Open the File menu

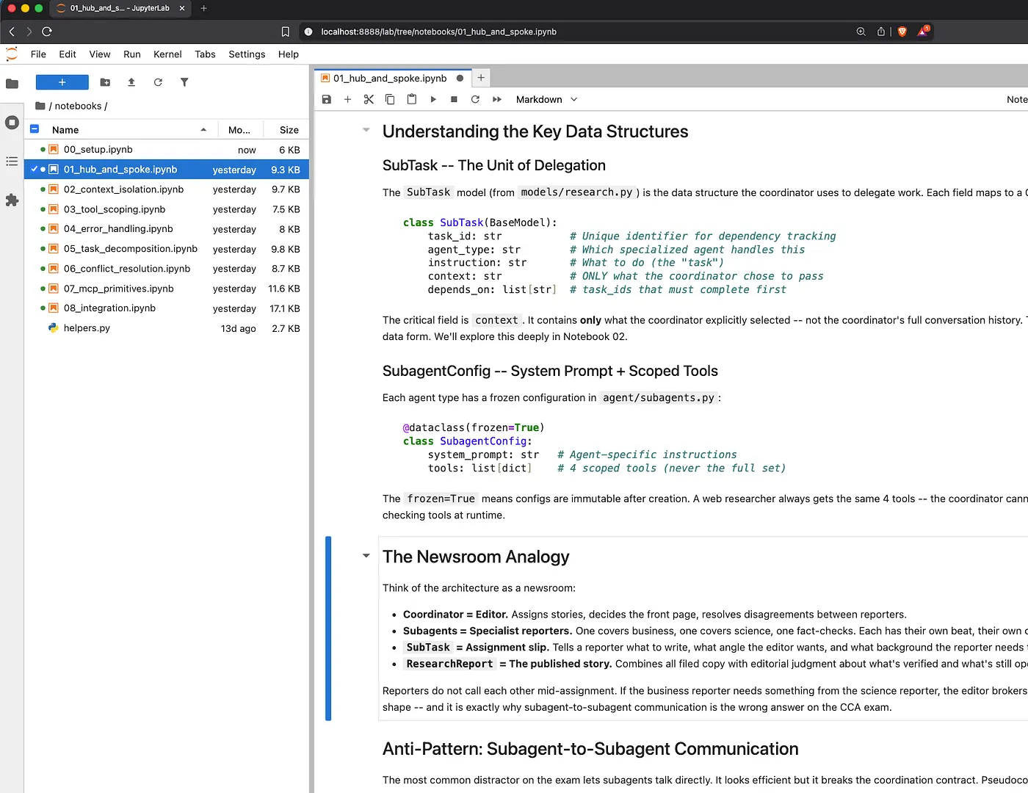click(x=38, y=54)
